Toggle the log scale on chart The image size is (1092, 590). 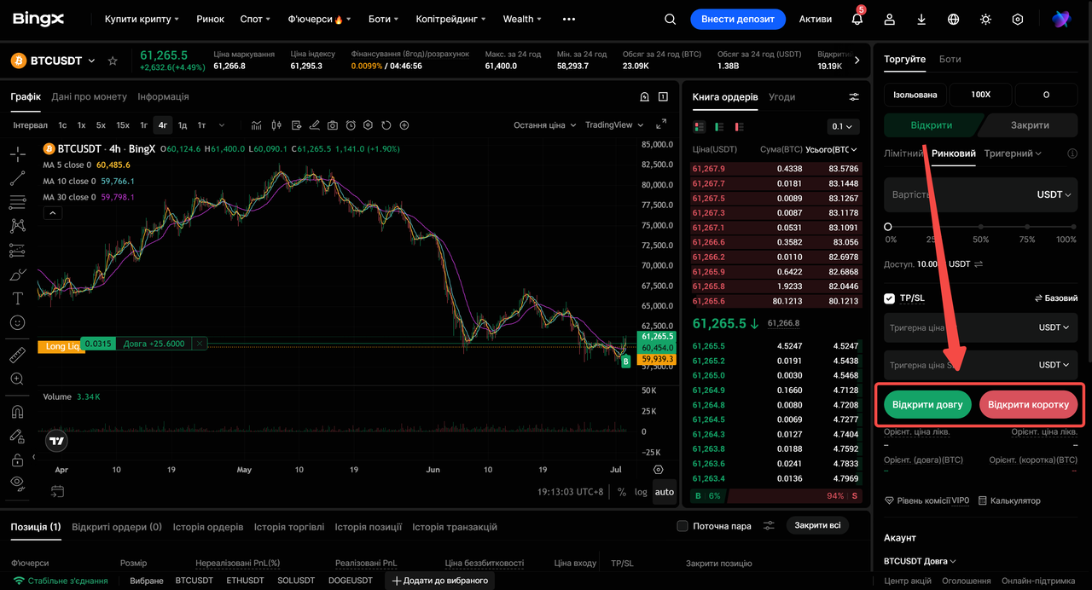pyautogui.click(x=641, y=492)
